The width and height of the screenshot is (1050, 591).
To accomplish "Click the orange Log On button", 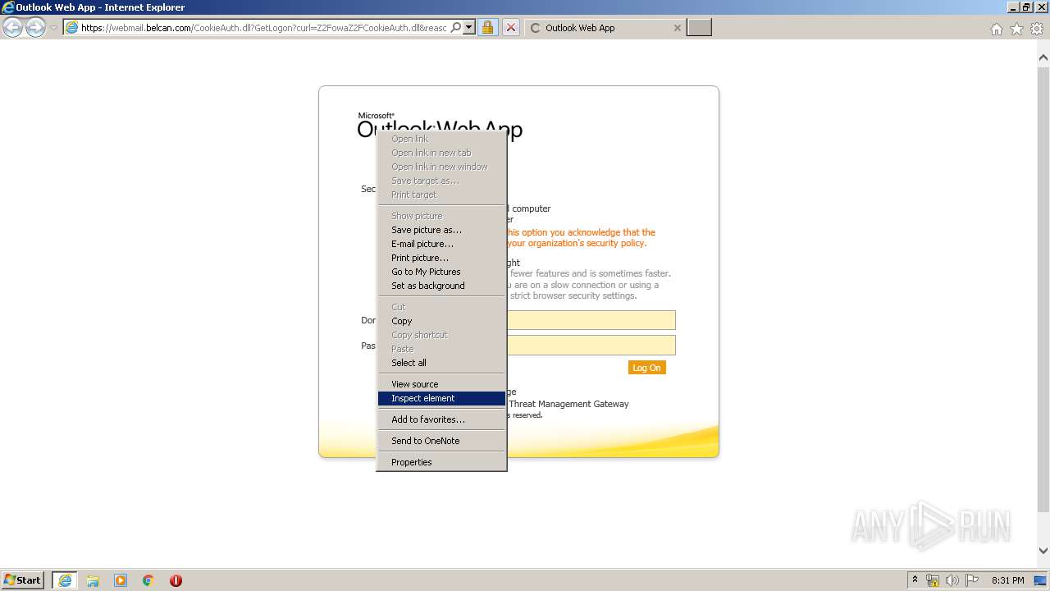I will (x=646, y=368).
